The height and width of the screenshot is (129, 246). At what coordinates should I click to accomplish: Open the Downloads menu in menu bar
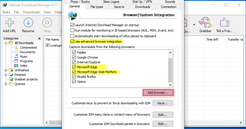coord(31,12)
